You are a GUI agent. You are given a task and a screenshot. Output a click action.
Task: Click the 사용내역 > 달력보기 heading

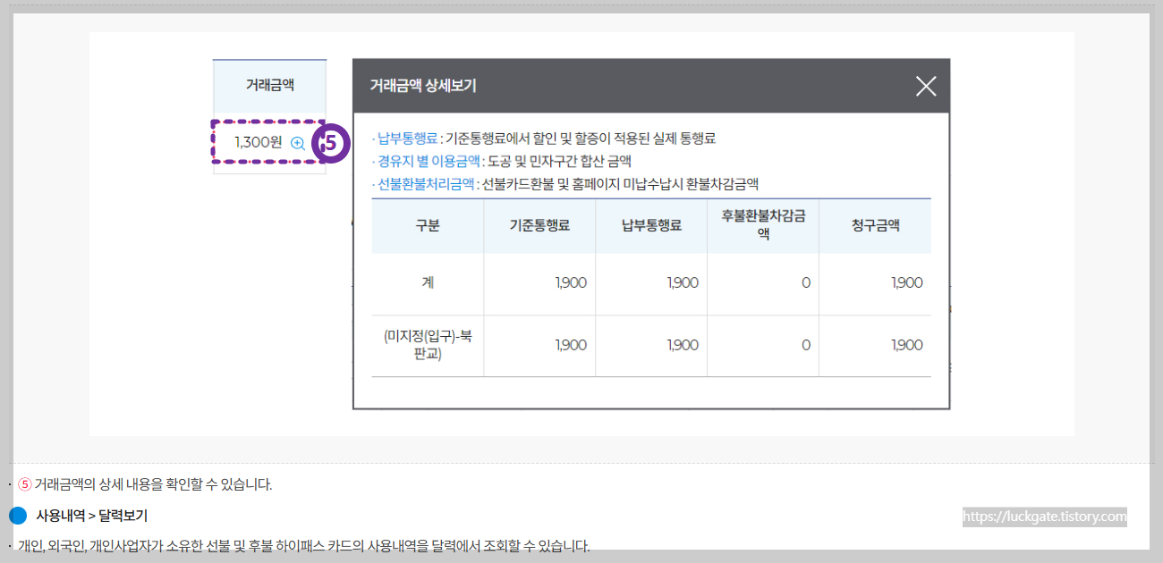(x=92, y=516)
